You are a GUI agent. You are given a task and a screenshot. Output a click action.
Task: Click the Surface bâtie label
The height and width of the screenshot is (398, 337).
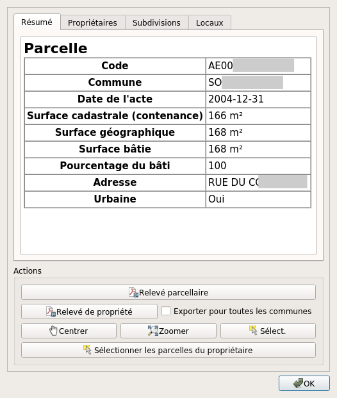point(115,149)
